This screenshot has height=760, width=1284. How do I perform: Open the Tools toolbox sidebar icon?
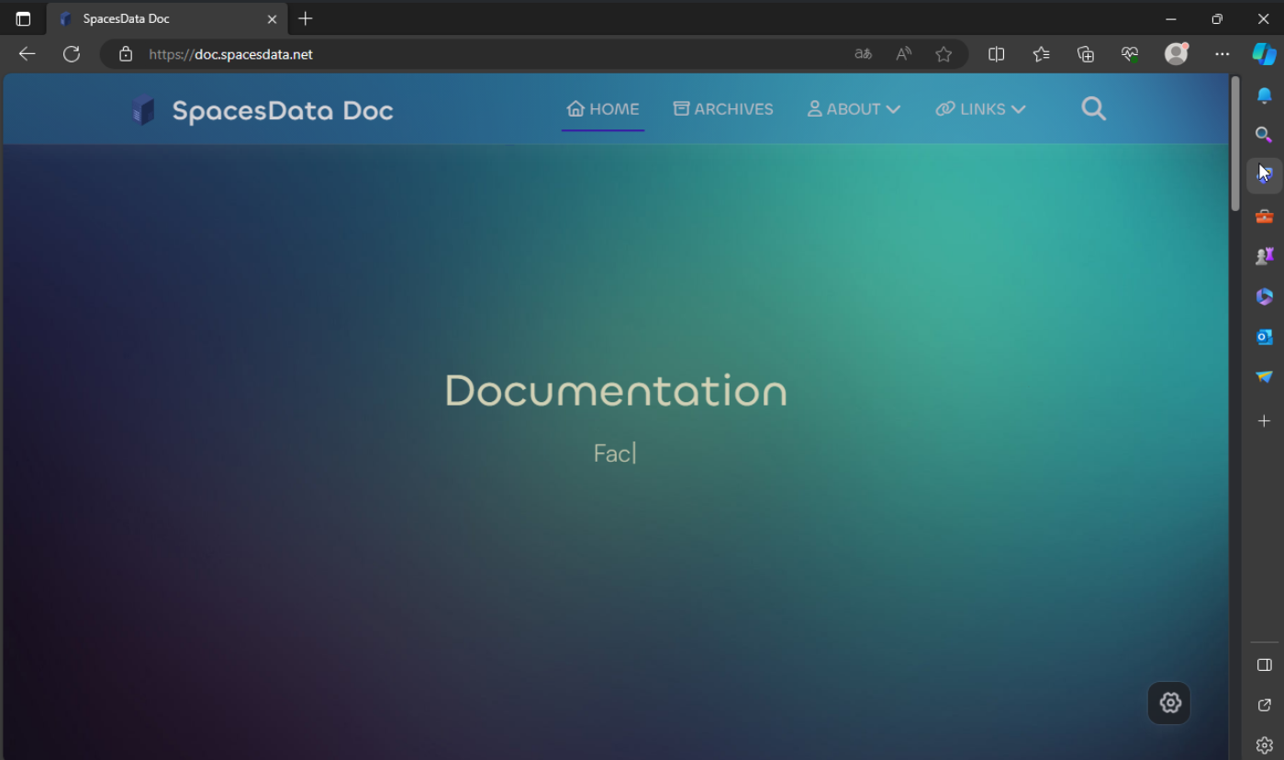coord(1264,217)
